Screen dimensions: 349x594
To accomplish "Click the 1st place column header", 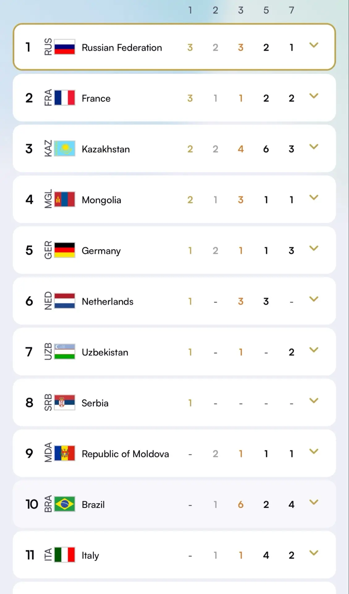I will tap(190, 10).
